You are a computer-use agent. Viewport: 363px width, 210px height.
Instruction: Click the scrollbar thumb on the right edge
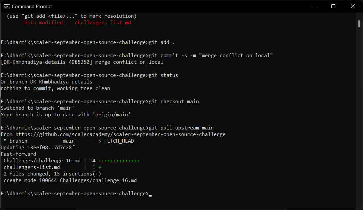pyautogui.click(x=359, y=24)
